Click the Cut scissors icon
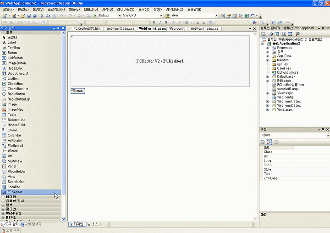 tap(42, 16)
